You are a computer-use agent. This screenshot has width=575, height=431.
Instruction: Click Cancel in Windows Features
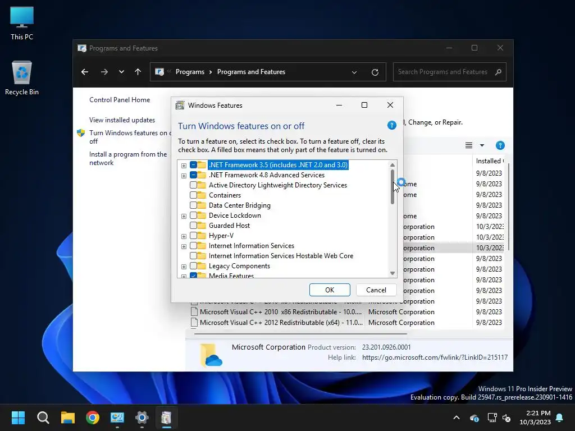(x=376, y=290)
